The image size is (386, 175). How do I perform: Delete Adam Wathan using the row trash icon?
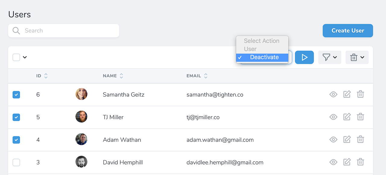tap(360, 140)
